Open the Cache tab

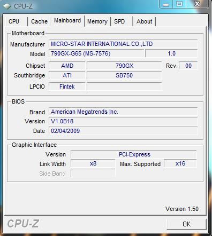coord(39,21)
